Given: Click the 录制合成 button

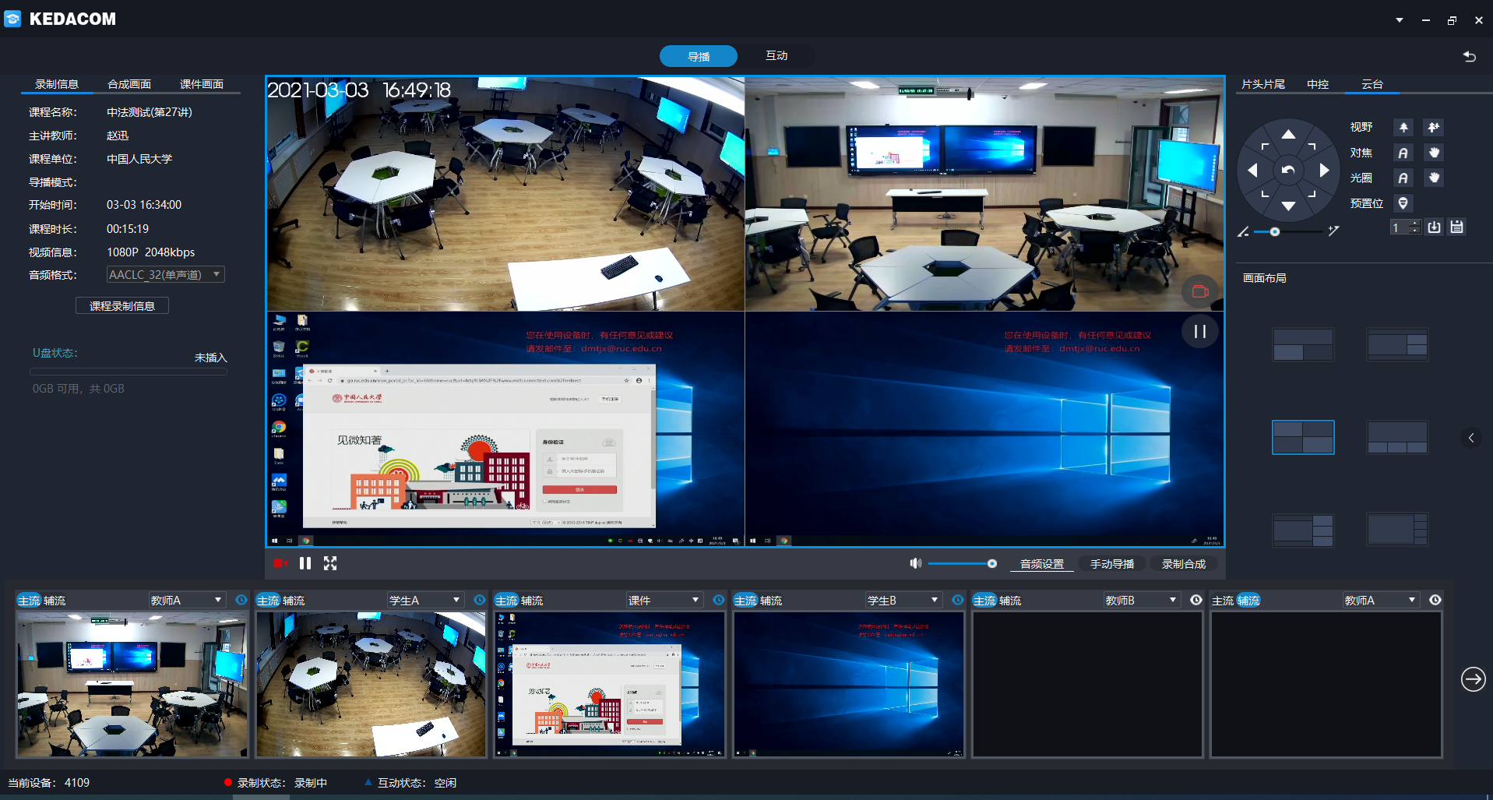Looking at the screenshot, I should pyautogui.click(x=1184, y=564).
